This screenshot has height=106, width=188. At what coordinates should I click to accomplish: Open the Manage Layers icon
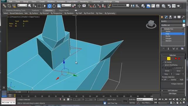143,6
